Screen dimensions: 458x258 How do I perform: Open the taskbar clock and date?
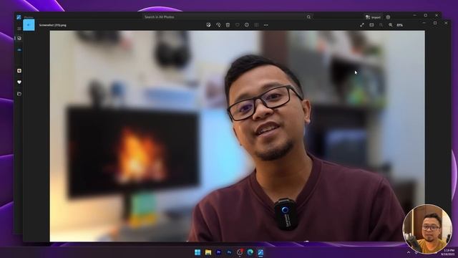(449, 252)
